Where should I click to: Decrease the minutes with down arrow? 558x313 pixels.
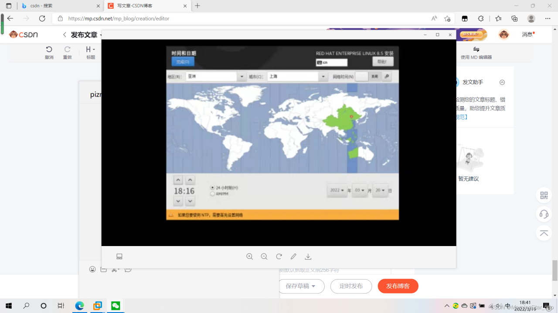[190, 201]
